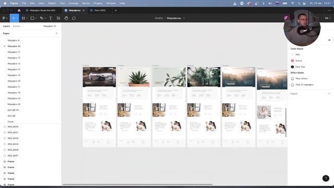The height and width of the screenshot is (188, 334).
Task: Select the Text color style swatch
Action: [x=292, y=54]
